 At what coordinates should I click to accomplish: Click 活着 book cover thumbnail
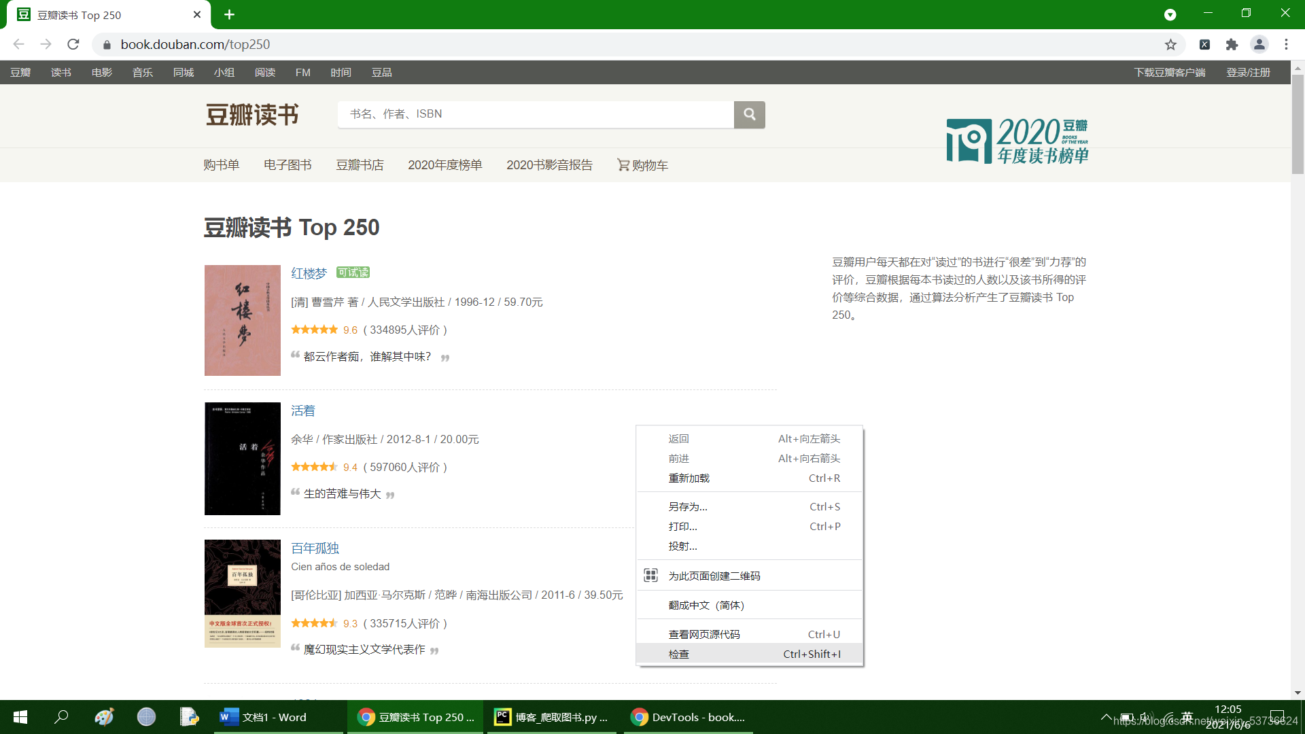tap(243, 459)
